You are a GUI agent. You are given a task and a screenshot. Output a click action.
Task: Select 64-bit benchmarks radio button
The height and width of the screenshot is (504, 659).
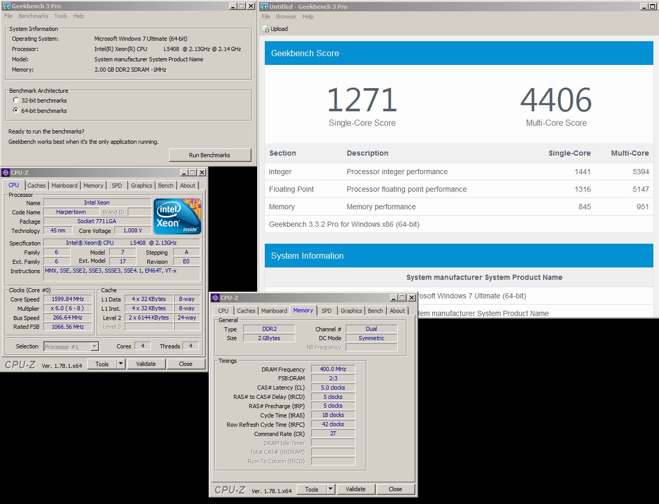coord(16,111)
